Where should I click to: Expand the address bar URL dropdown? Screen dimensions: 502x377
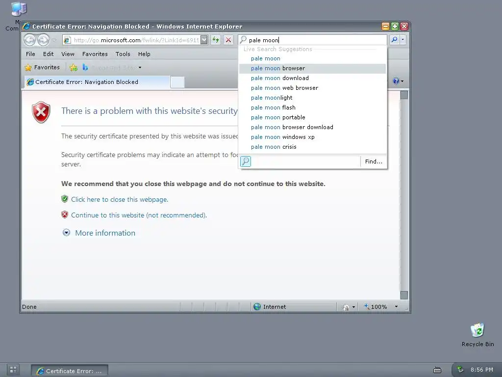coord(204,40)
